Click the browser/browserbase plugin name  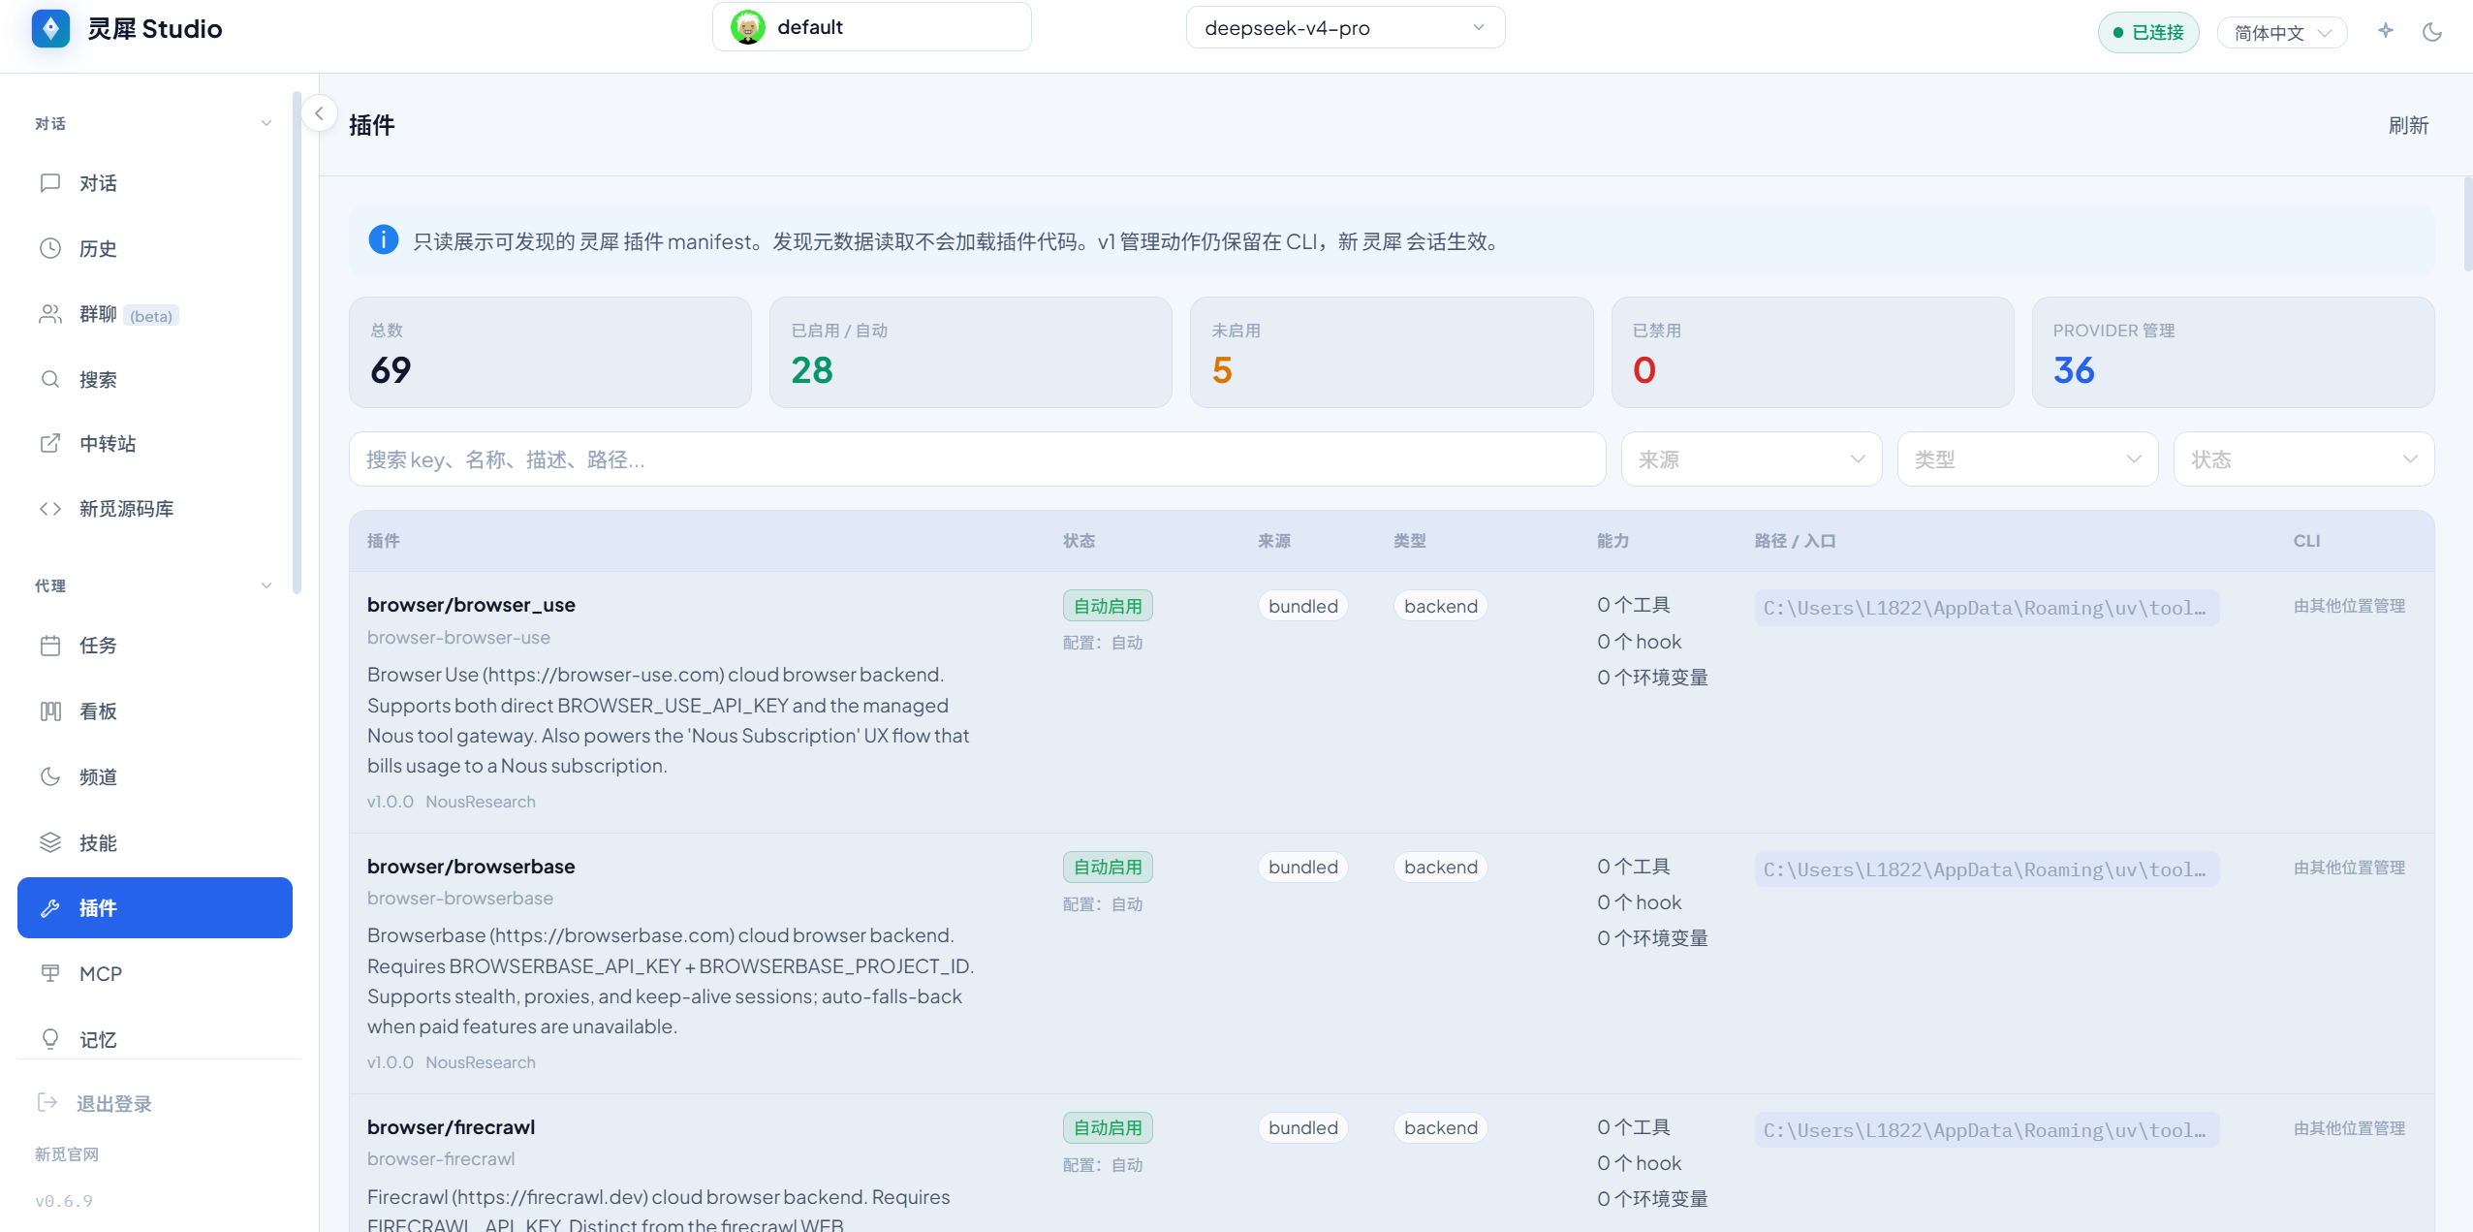click(471, 867)
